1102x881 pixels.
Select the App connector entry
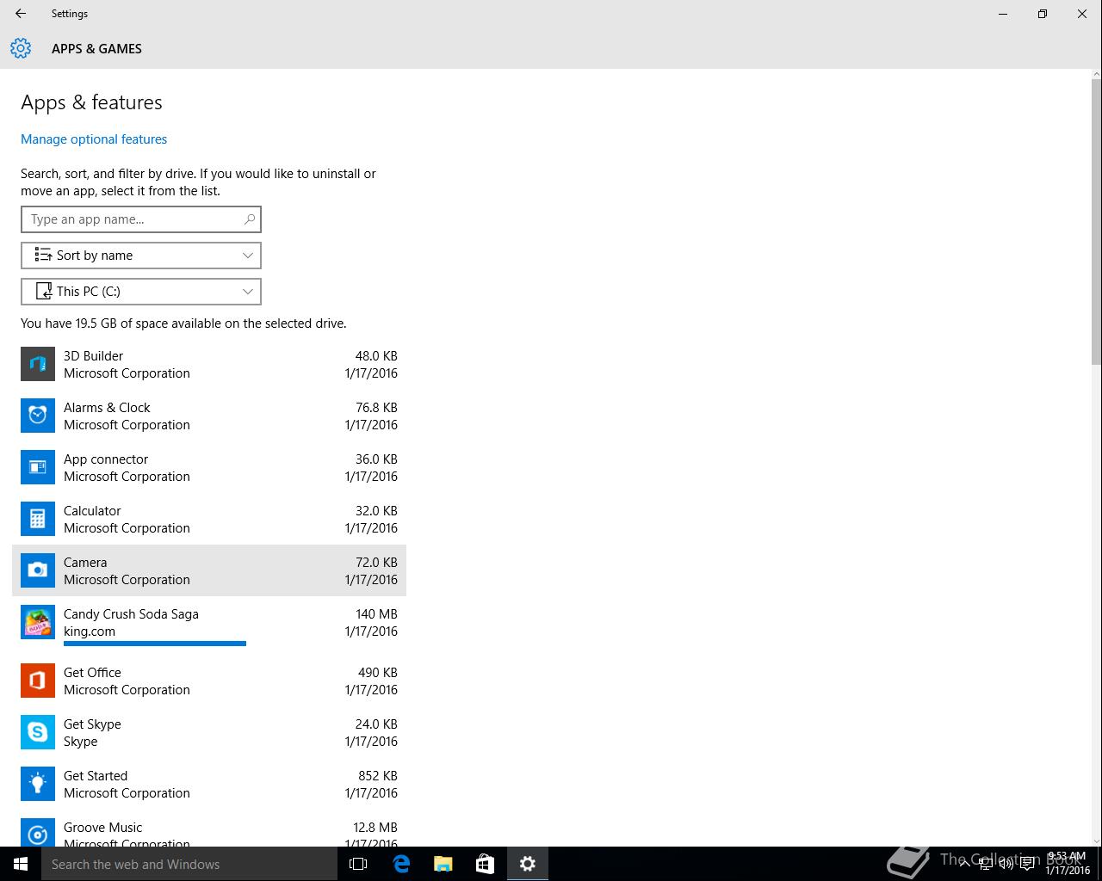[209, 467]
